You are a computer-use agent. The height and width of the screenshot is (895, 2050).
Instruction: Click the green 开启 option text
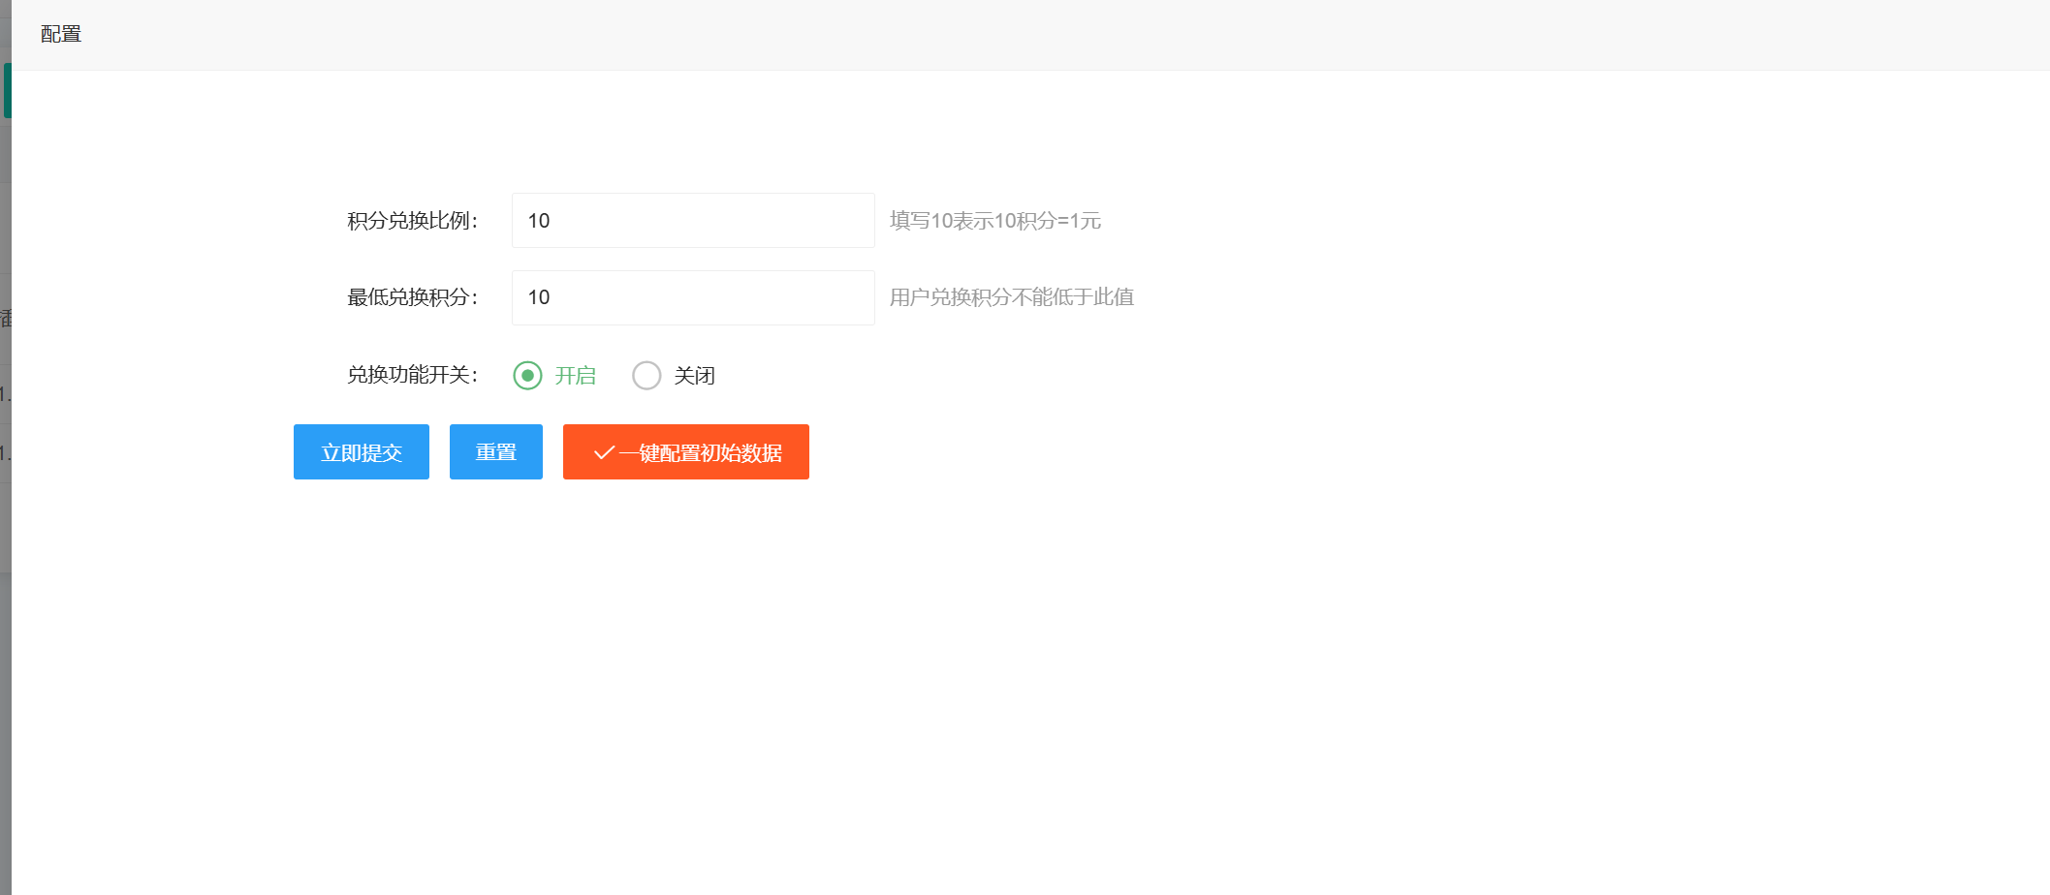coord(575,376)
